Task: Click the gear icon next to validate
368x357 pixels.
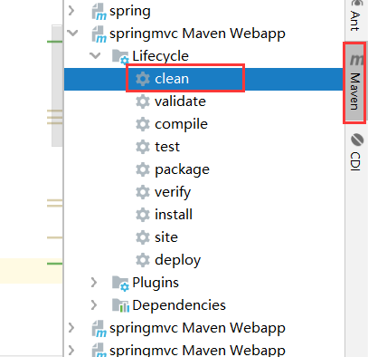Action: pyautogui.click(x=143, y=101)
